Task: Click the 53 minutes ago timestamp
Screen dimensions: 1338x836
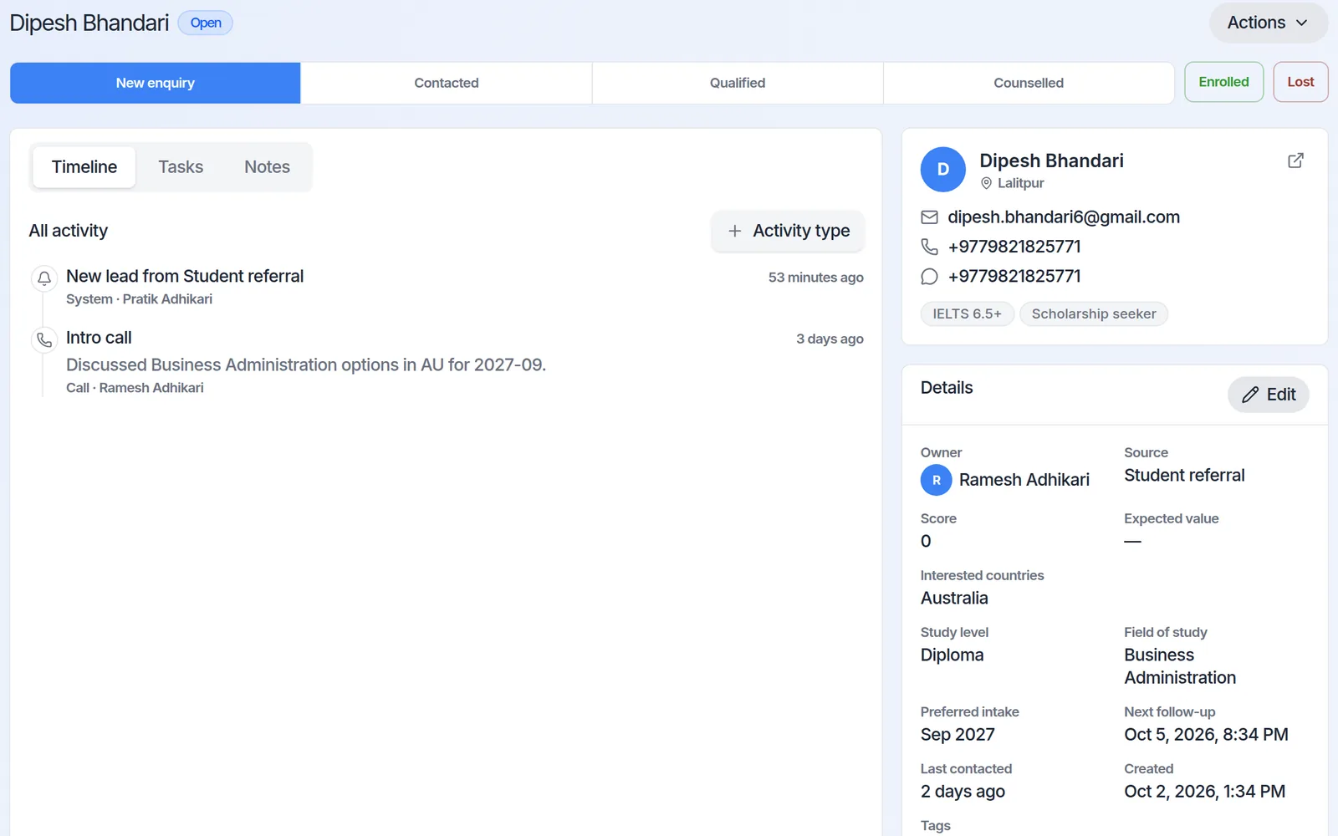Action: point(816,278)
